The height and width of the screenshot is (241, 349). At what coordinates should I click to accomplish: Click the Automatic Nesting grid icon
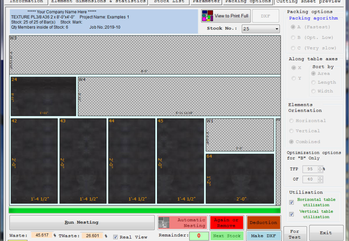[x=164, y=223]
